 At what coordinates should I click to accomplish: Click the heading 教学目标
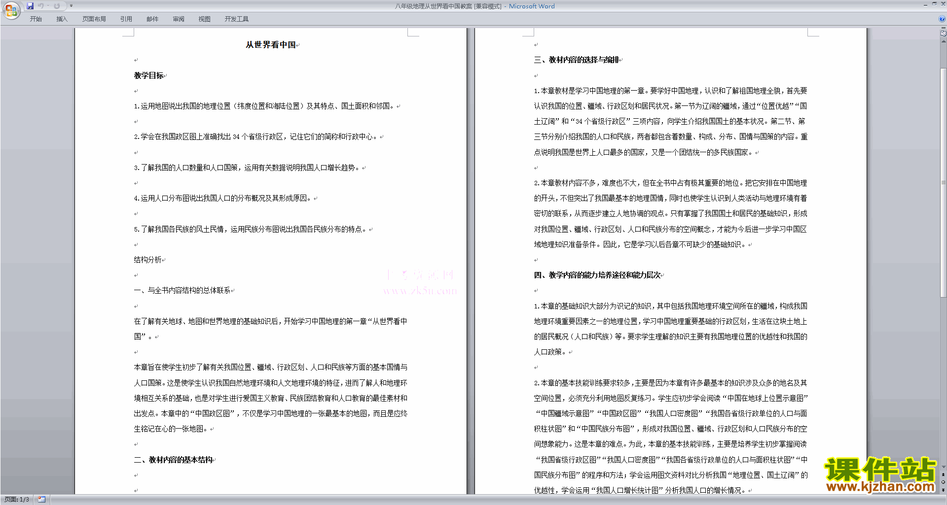pos(148,75)
